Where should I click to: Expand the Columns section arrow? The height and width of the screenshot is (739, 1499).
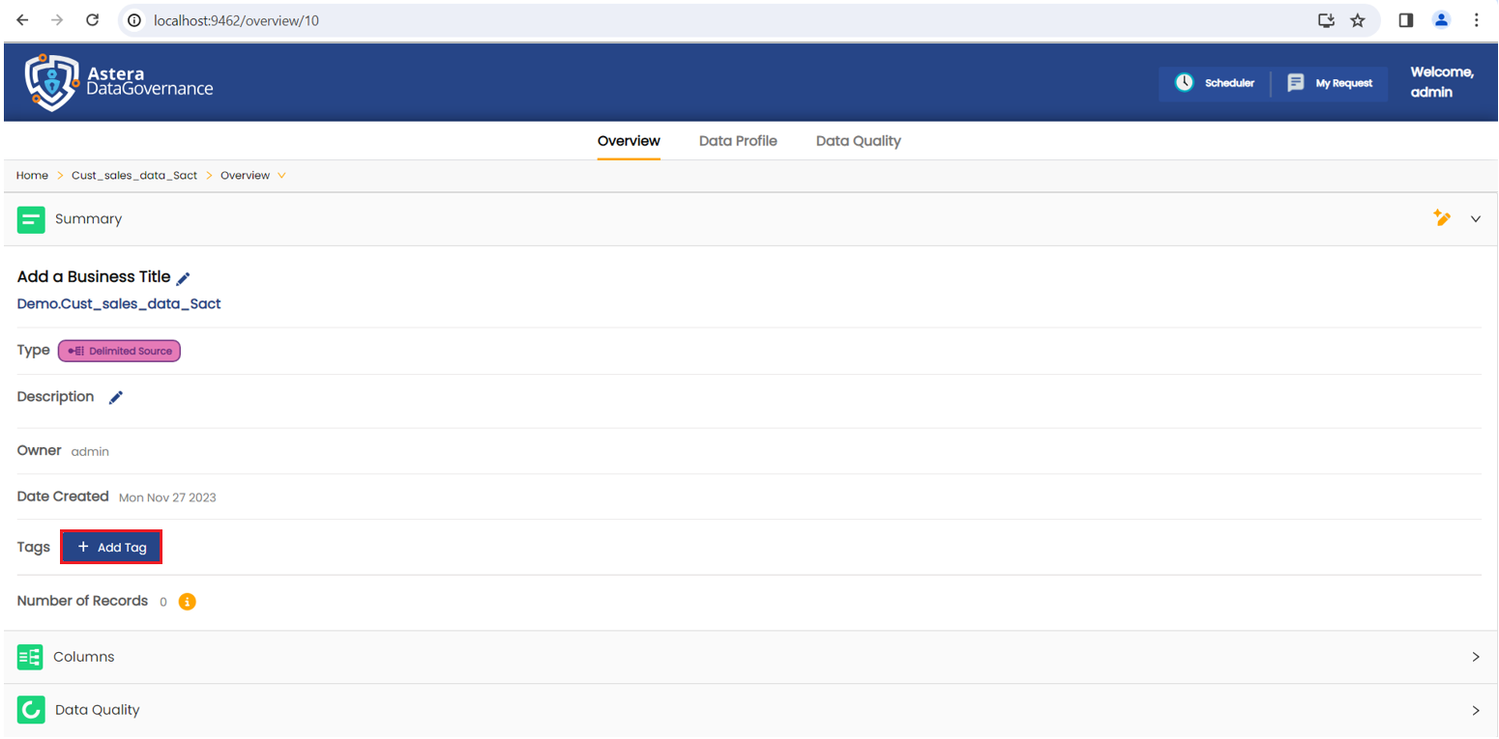(1476, 657)
